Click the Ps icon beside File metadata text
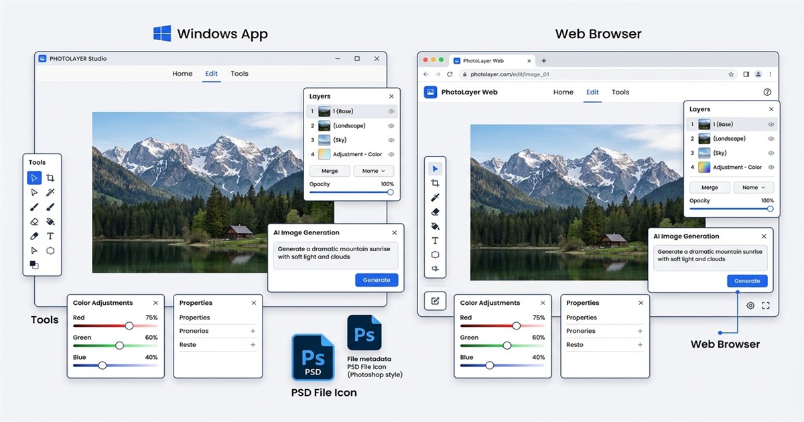The height and width of the screenshot is (422, 804). pos(364,333)
